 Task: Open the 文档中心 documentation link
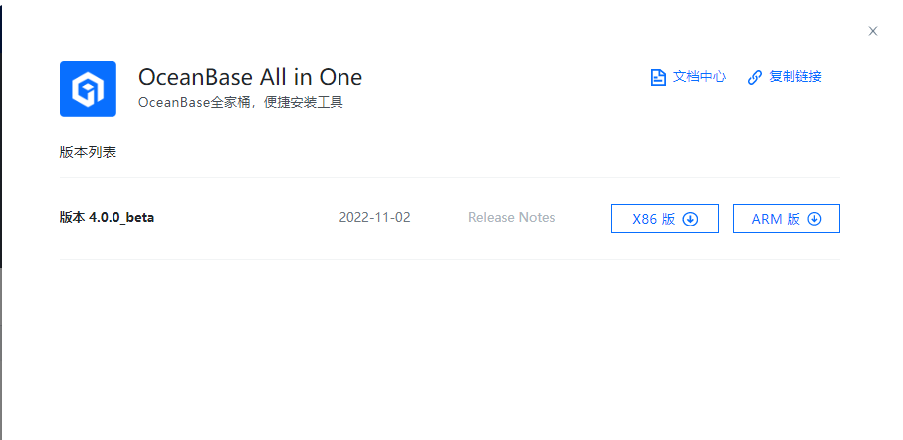[x=699, y=77]
